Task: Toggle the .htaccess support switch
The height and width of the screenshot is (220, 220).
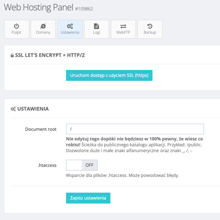Action: 82,165
